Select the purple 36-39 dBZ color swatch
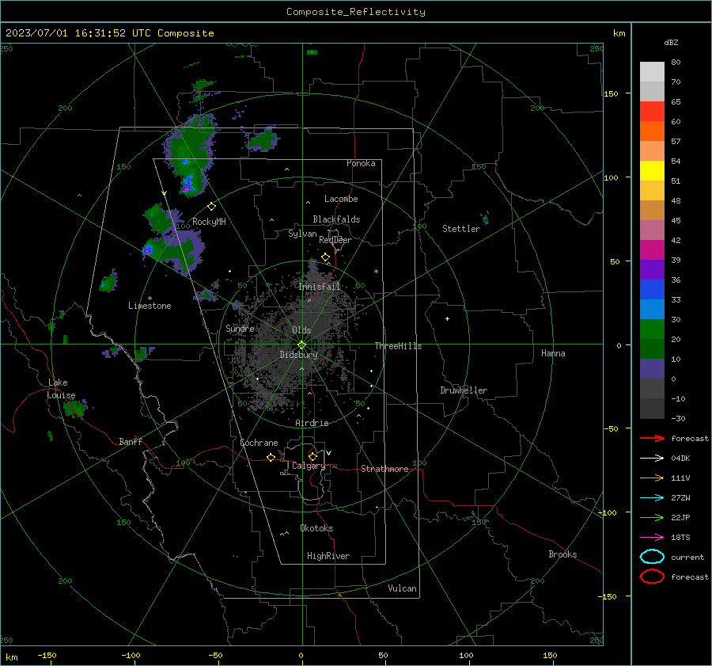Image resolution: width=712 pixels, height=666 pixels. (652, 269)
